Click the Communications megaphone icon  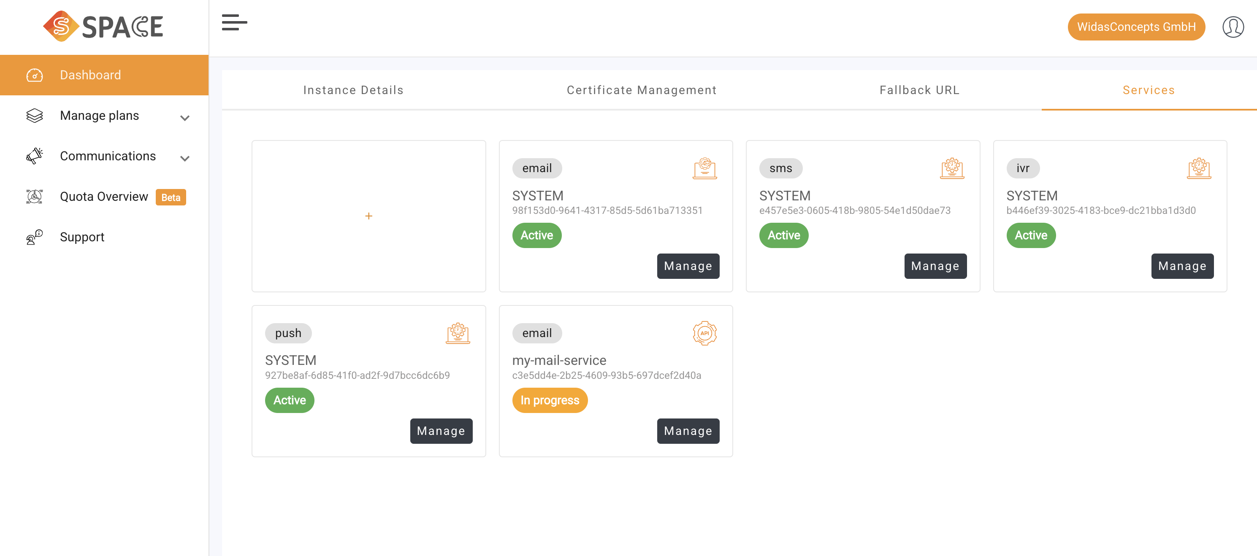[x=34, y=156]
